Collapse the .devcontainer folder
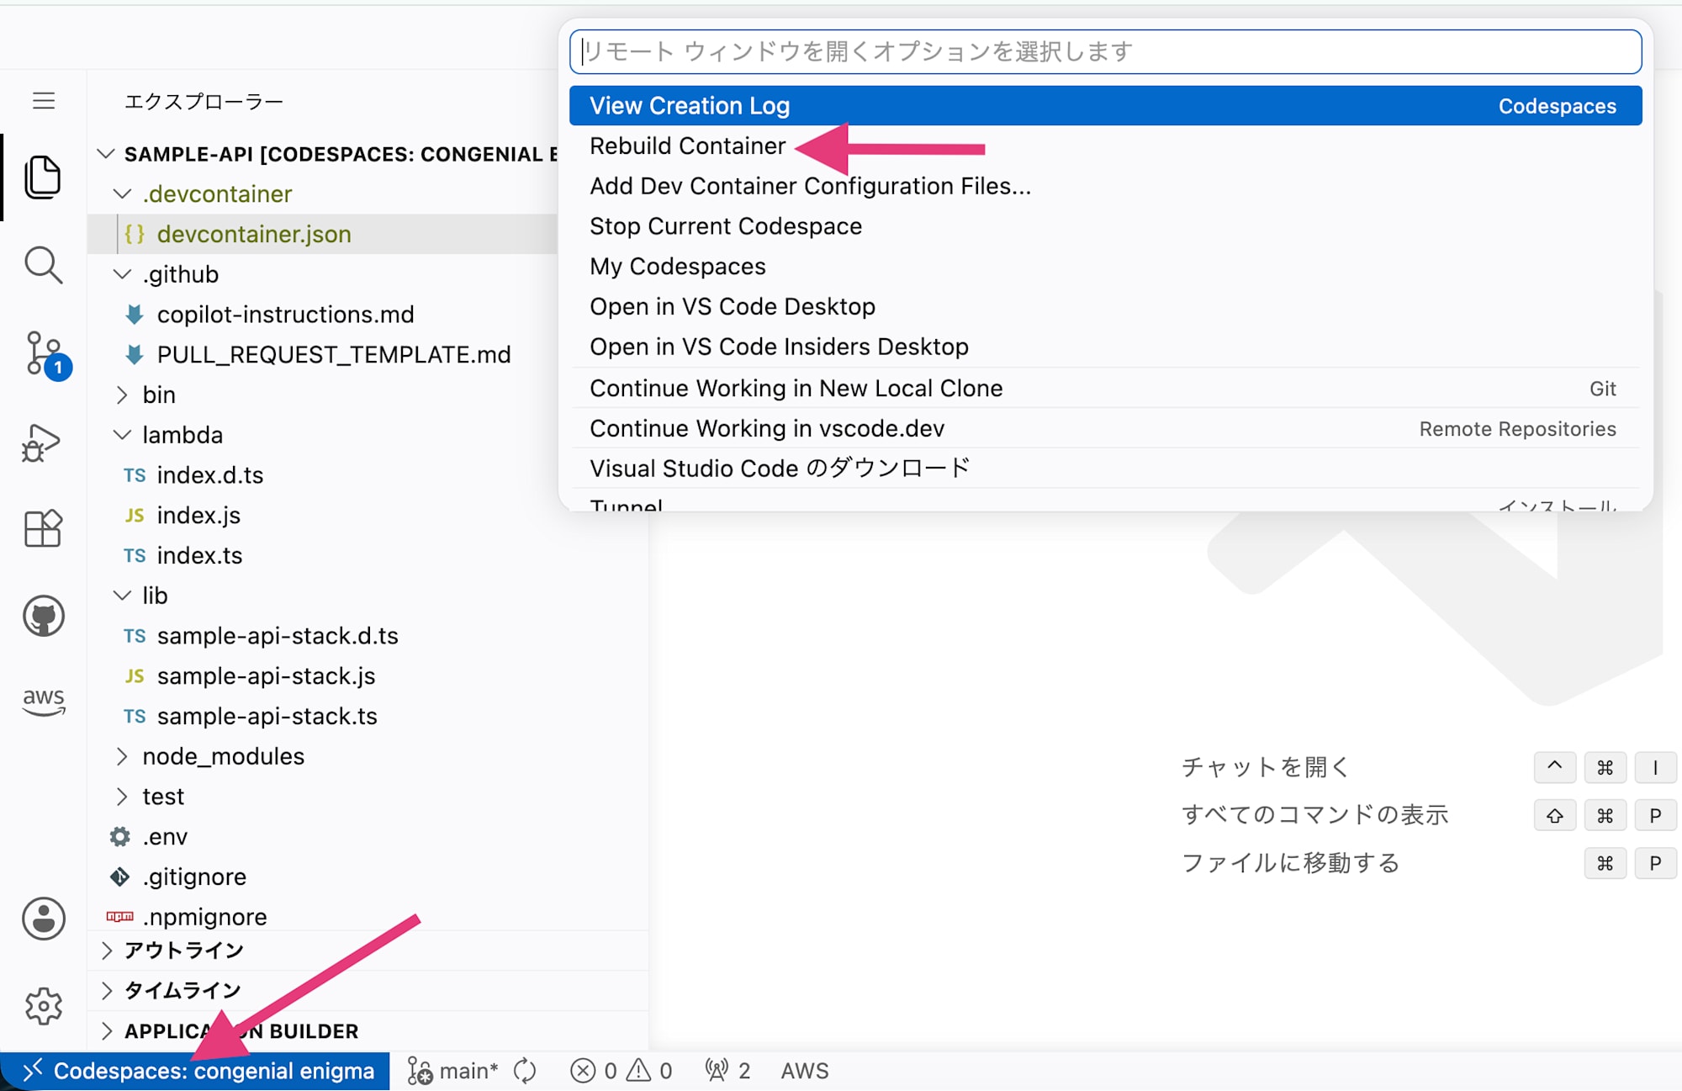Viewport: 1682px width, 1091px height. coord(122,194)
